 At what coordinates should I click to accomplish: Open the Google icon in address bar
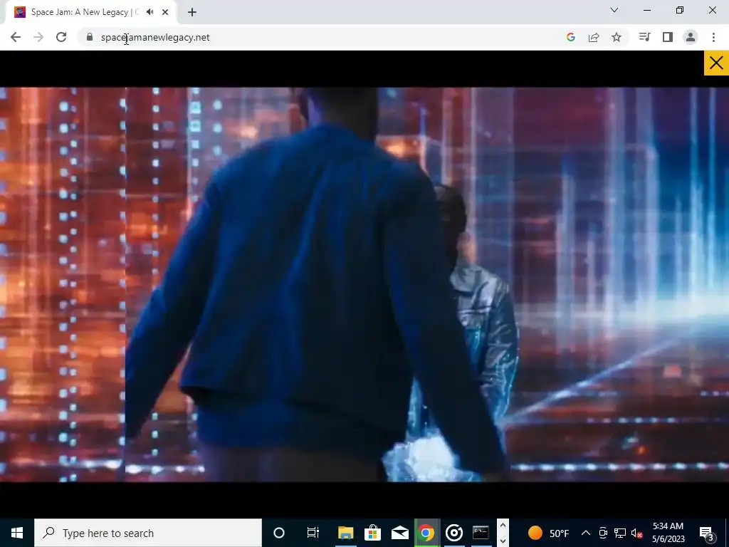point(571,37)
